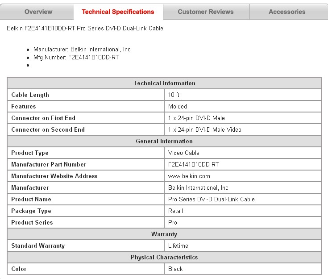The height and width of the screenshot is (279, 328).
Task: Click the Molded value cell
Action: point(243,106)
